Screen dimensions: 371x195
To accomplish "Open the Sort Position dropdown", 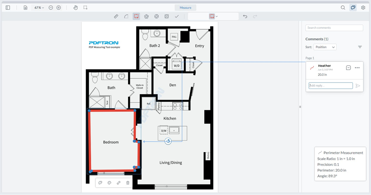I will point(325,47).
